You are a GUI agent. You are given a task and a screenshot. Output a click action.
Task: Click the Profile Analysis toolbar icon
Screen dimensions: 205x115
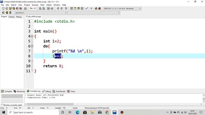click(x=96, y=9)
